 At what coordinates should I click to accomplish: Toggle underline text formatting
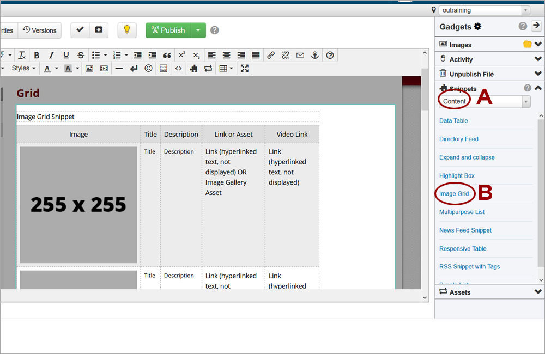click(66, 55)
